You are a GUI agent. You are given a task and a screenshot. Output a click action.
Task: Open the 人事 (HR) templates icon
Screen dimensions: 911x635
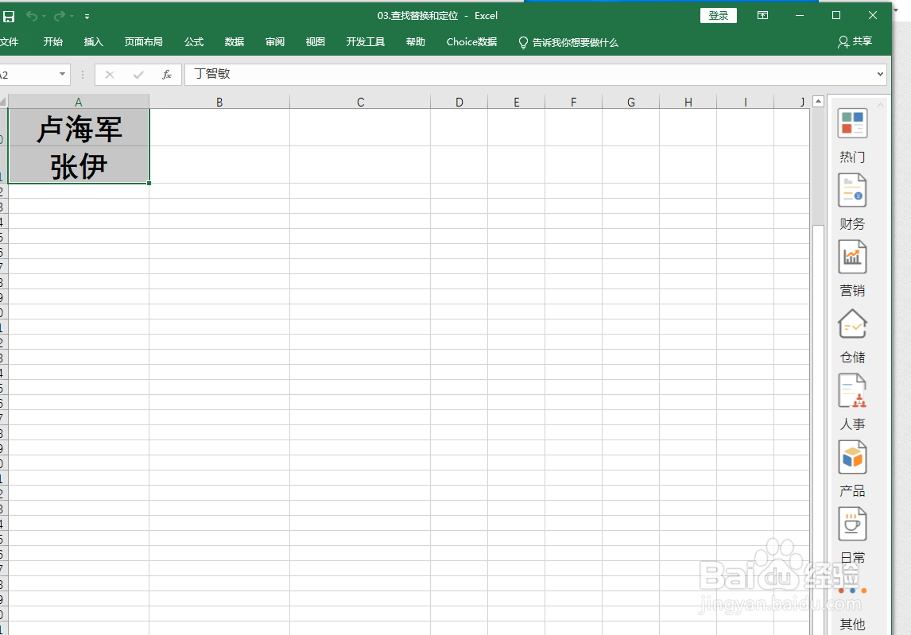(x=852, y=390)
